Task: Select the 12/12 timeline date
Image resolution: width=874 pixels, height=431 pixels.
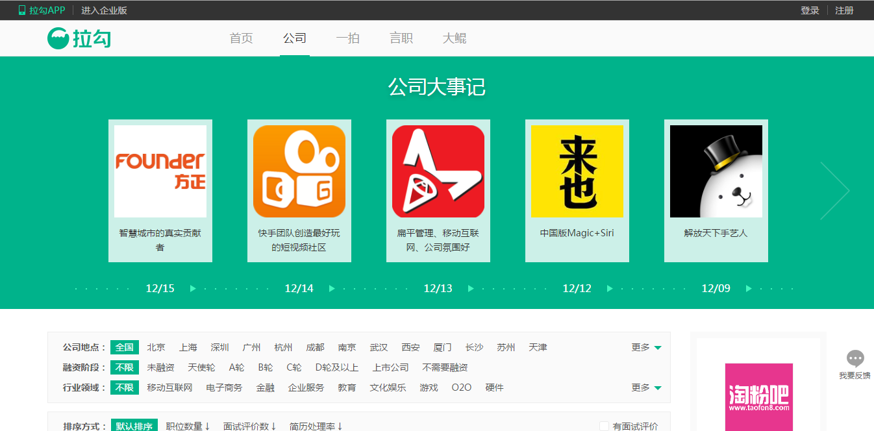Action: pyautogui.click(x=577, y=289)
